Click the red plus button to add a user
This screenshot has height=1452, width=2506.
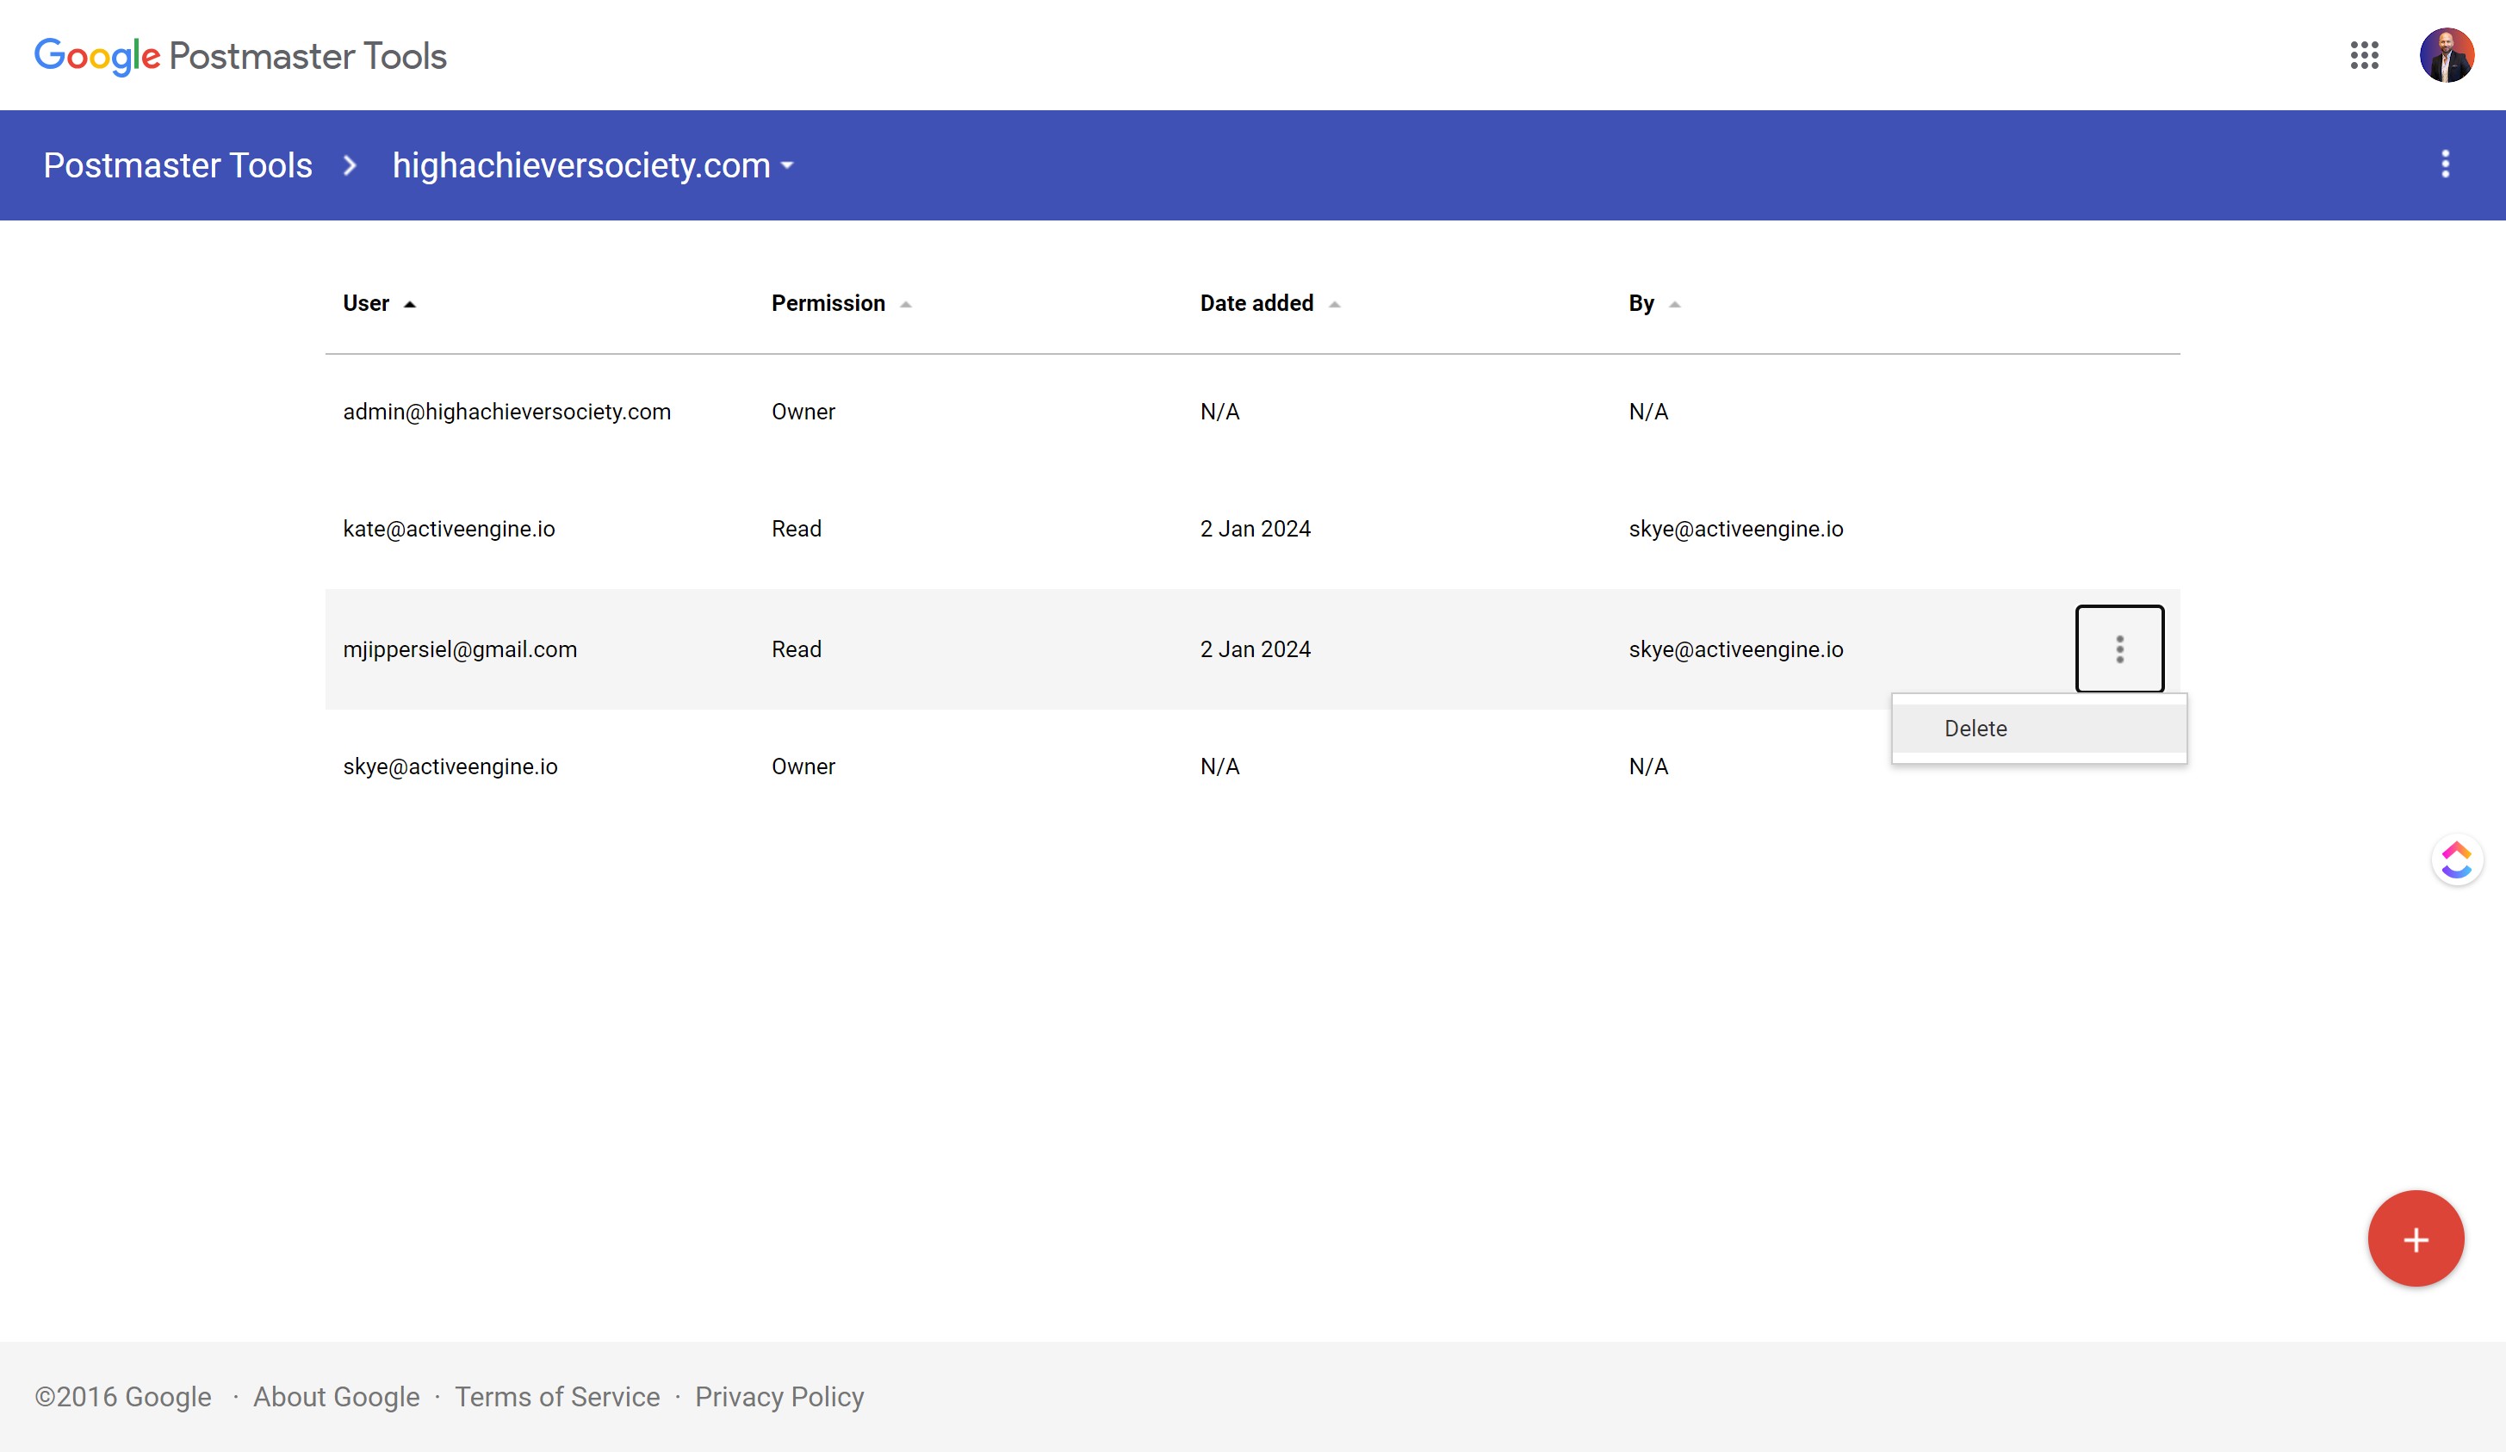pos(2416,1238)
